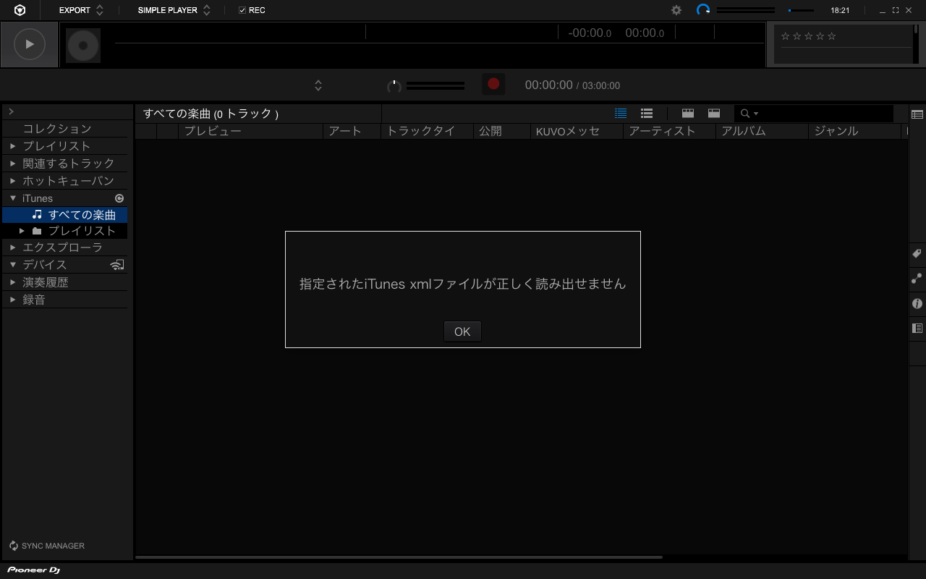This screenshot has height=579, width=926.
Task: Switch to simple list view icon
Action: (647, 113)
